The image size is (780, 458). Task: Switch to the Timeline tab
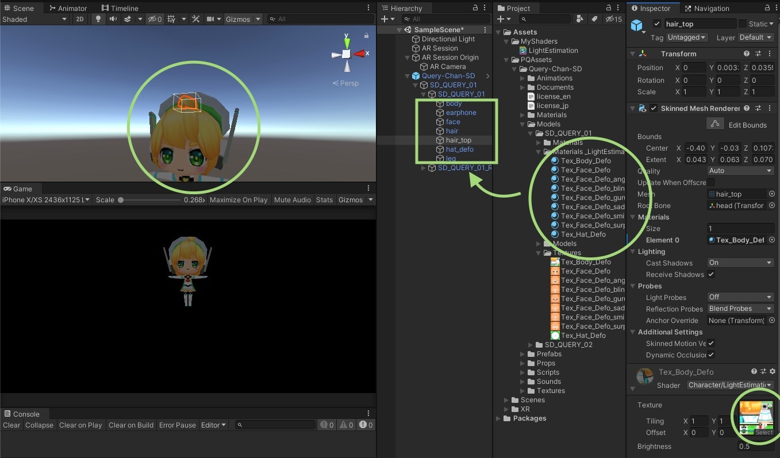120,8
